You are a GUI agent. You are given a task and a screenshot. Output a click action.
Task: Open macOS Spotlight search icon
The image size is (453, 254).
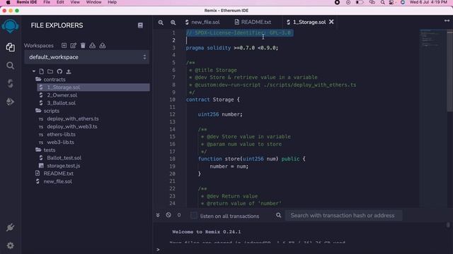pos(382,2)
